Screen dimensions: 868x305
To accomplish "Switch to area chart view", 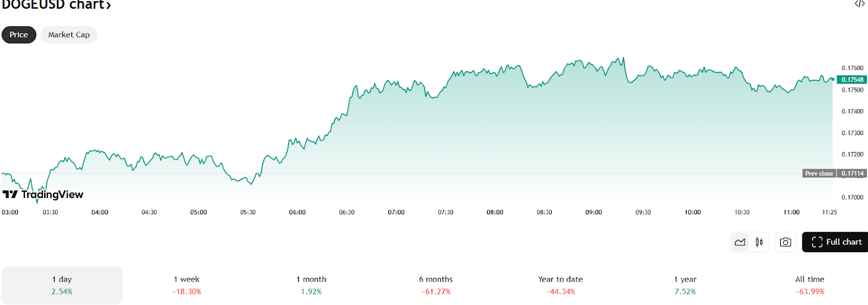I will (740, 242).
